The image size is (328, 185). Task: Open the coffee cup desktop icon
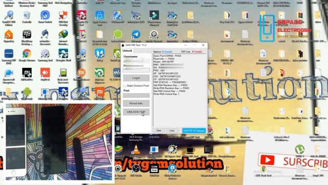coord(190,151)
